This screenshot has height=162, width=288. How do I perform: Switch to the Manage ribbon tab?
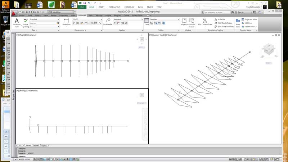[99, 15]
